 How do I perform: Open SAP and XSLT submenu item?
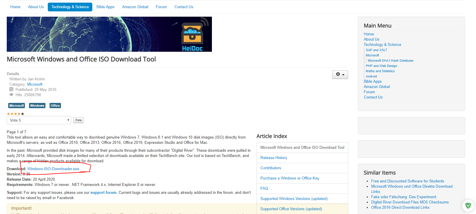pos(376,50)
